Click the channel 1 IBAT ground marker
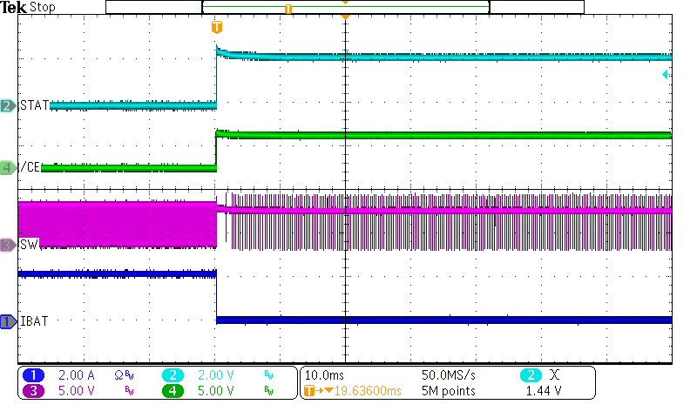The width and height of the screenshot is (697, 418). pos(8,321)
